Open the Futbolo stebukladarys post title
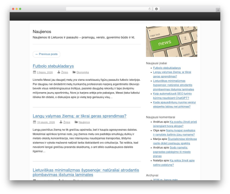This screenshot has width=230, height=194. coord(53,66)
